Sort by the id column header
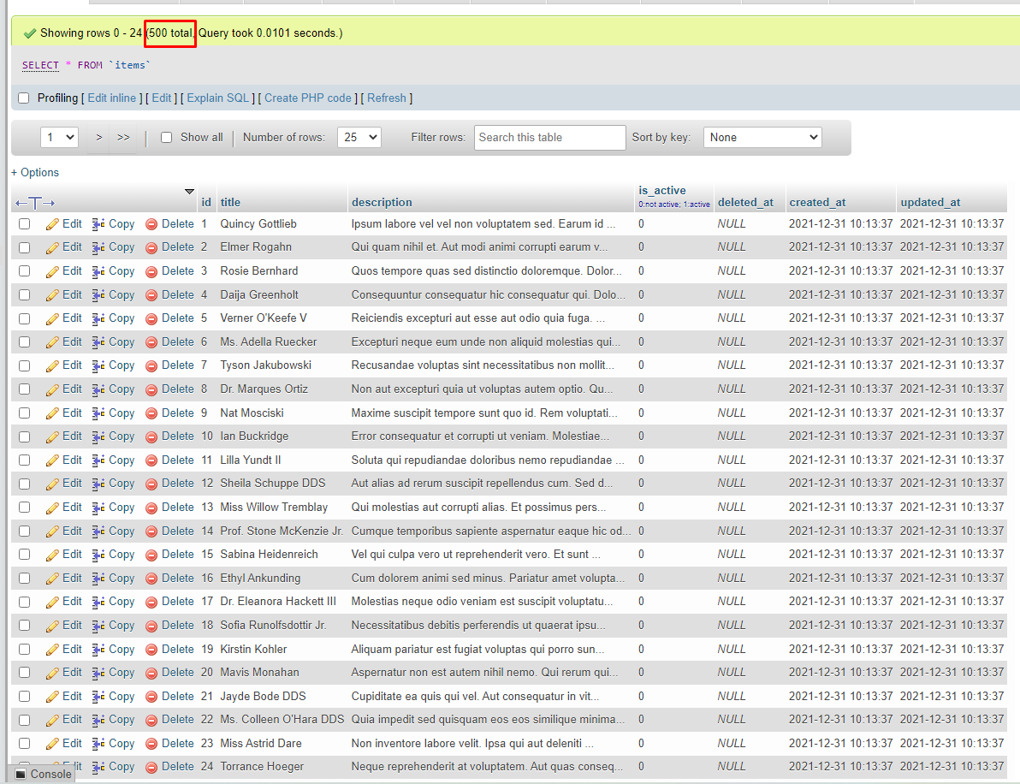This screenshot has height=784, width=1020. pos(206,202)
